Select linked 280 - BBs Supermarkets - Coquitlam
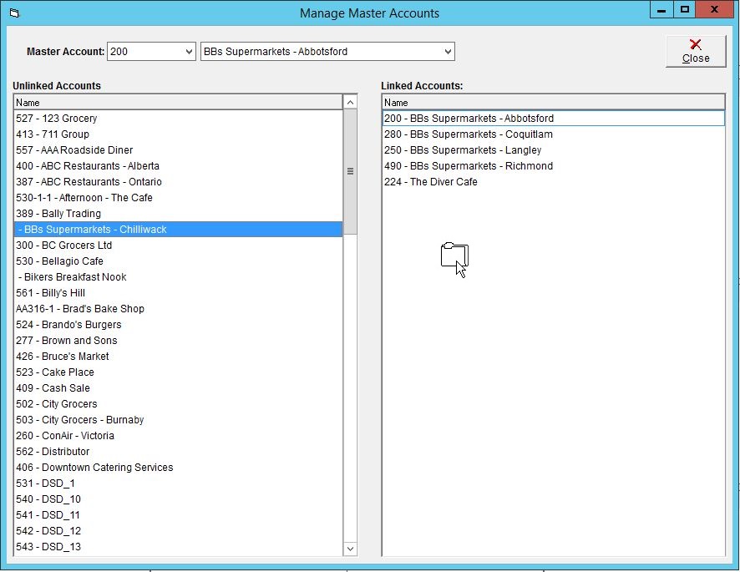 (553, 134)
